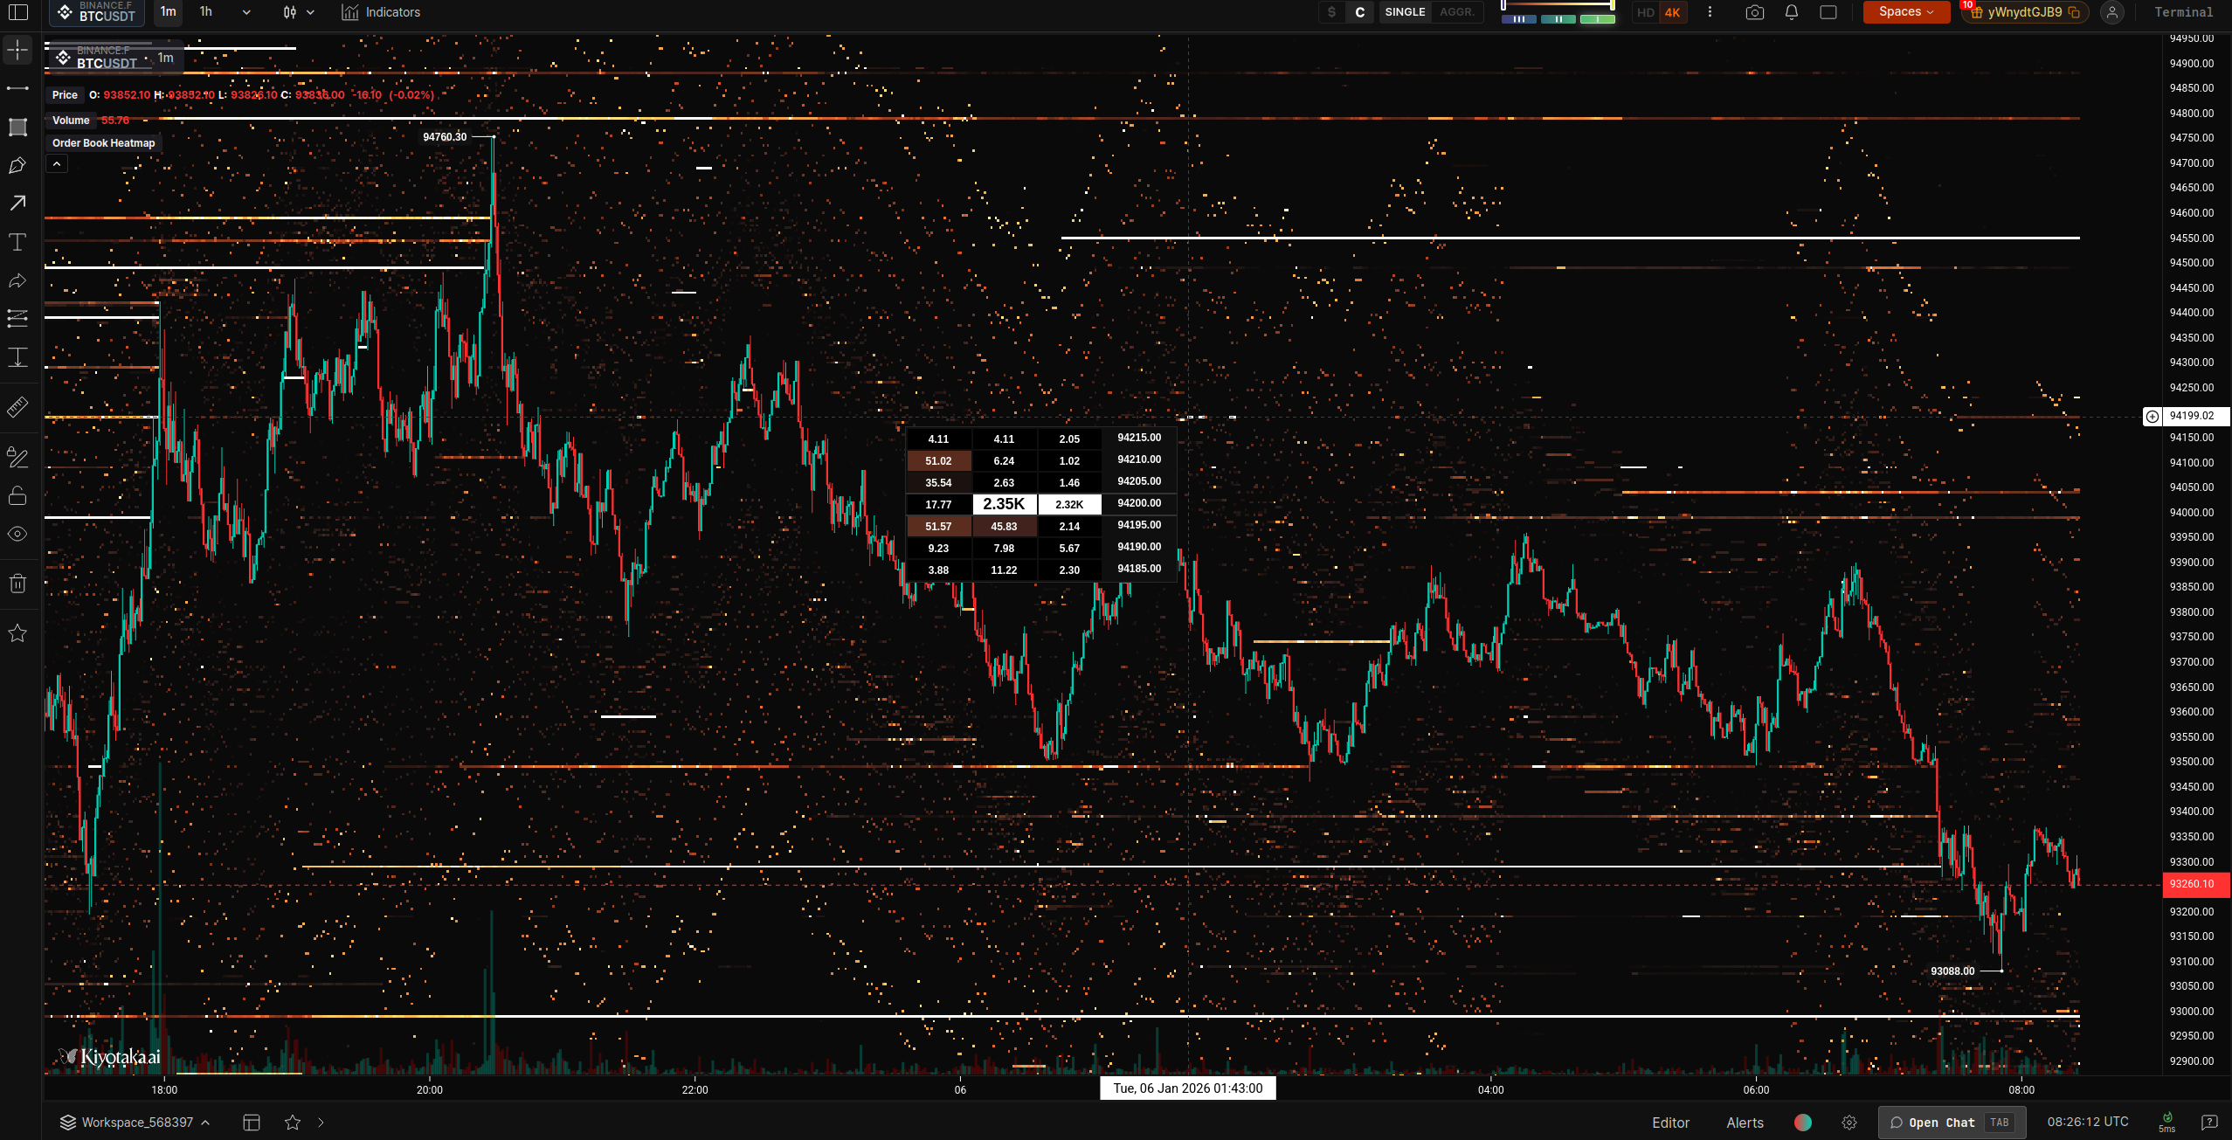This screenshot has width=2232, height=1140.
Task: Select the text annotation tool
Action: (17, 242)
